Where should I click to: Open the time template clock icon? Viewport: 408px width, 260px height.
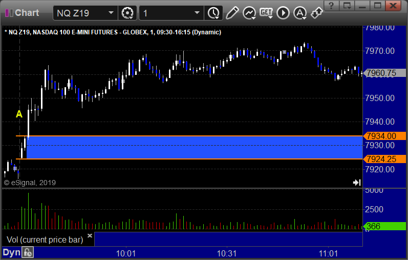click(x=213, y=13)
